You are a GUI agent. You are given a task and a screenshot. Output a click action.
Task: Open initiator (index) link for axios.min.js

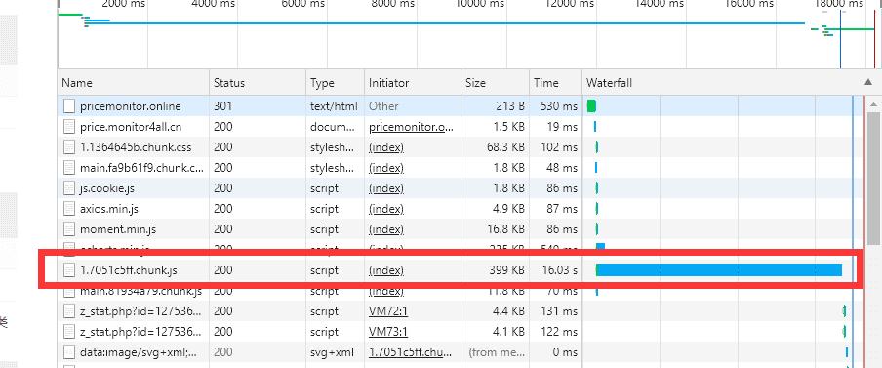click(386, 209)
